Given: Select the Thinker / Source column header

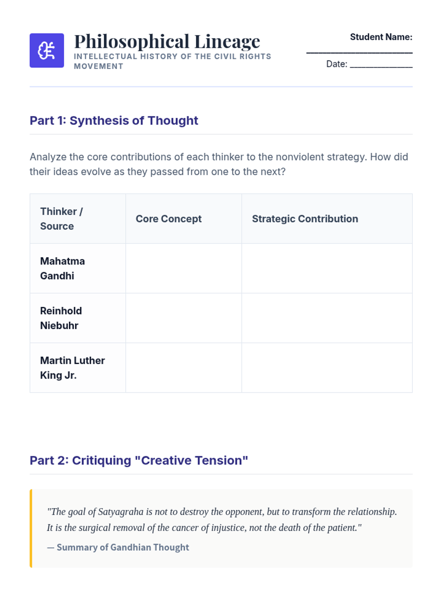Looking at the screenshot, I should 78,219.
